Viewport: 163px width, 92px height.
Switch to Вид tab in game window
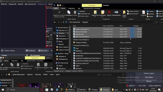[22, 61]
